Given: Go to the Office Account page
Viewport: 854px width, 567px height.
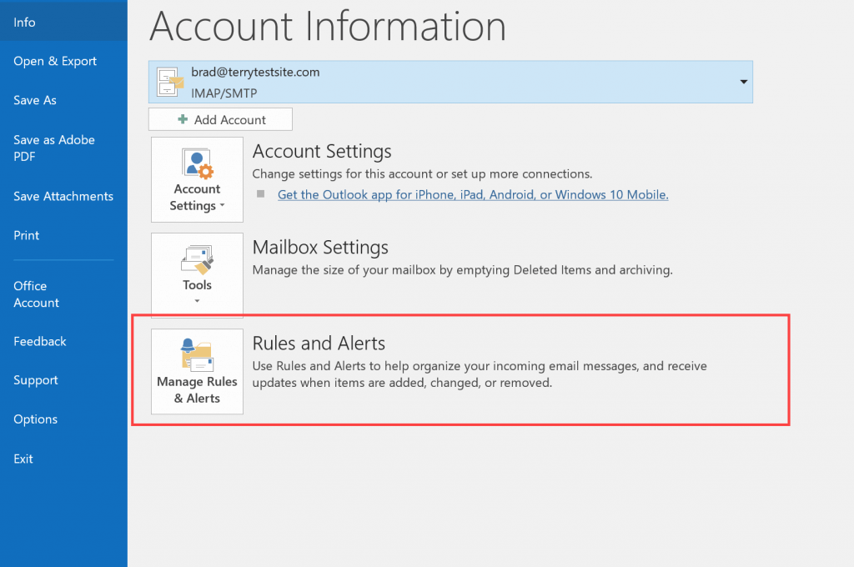Looking at the screenshot, I should point(36,294).
